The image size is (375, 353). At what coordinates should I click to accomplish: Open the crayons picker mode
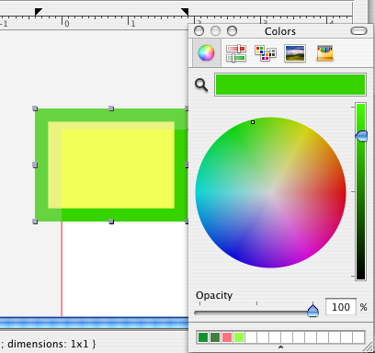tap(324, 53)
